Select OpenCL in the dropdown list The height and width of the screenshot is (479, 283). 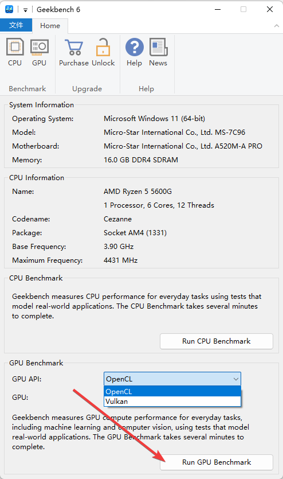pos(172,391)
